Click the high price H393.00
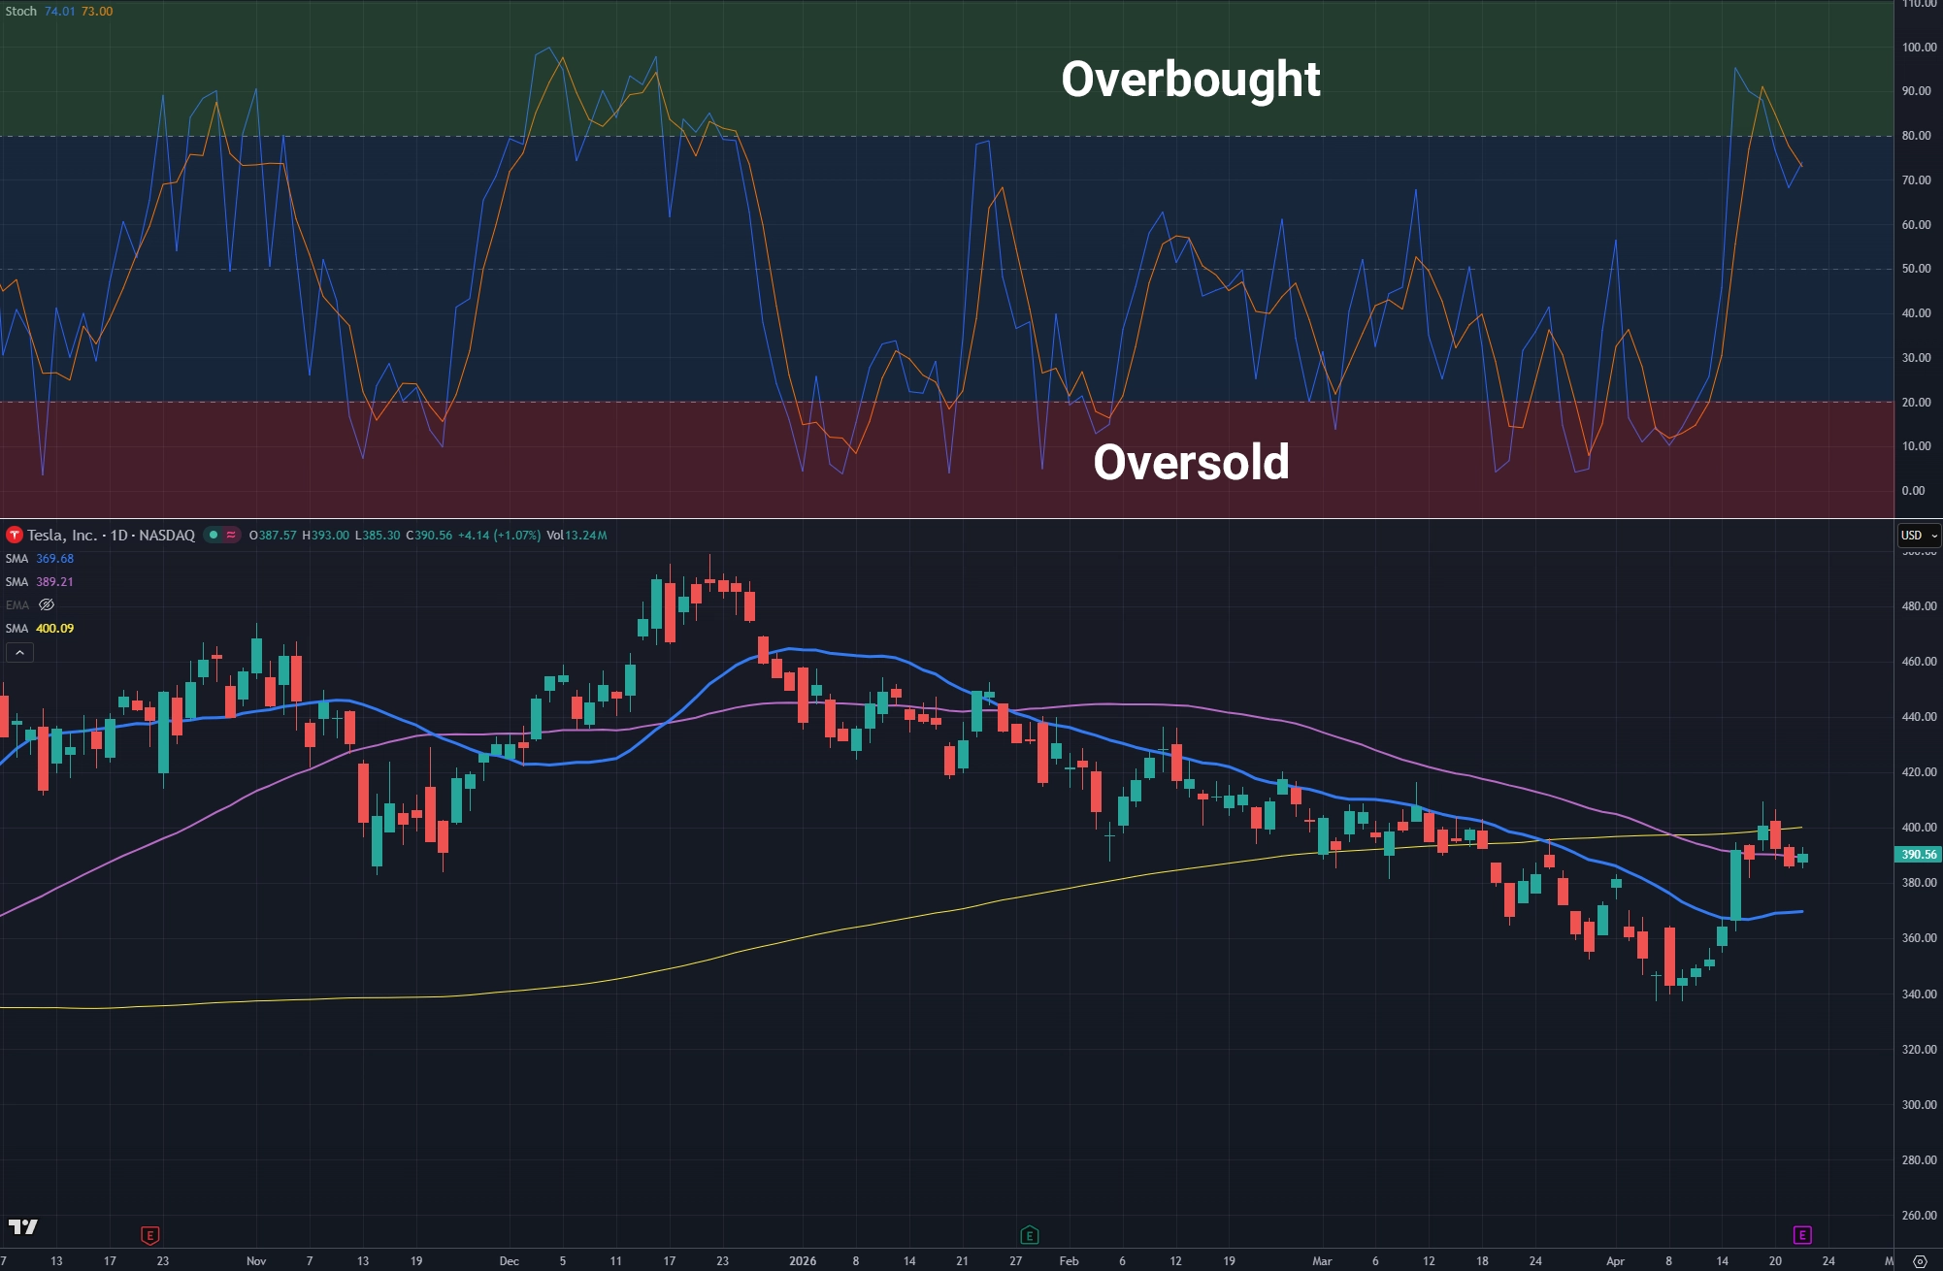Viewport: 1943px width, 1271px height. point(325,536)
